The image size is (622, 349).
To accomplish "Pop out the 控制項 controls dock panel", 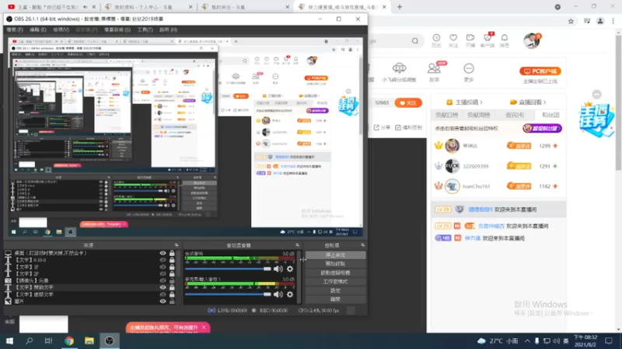I will tap(362, 245).
